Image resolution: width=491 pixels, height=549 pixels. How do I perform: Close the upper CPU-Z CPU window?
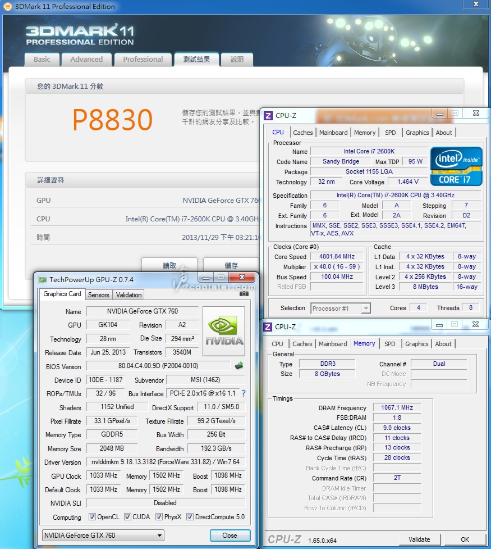click(x=476, y=113)
